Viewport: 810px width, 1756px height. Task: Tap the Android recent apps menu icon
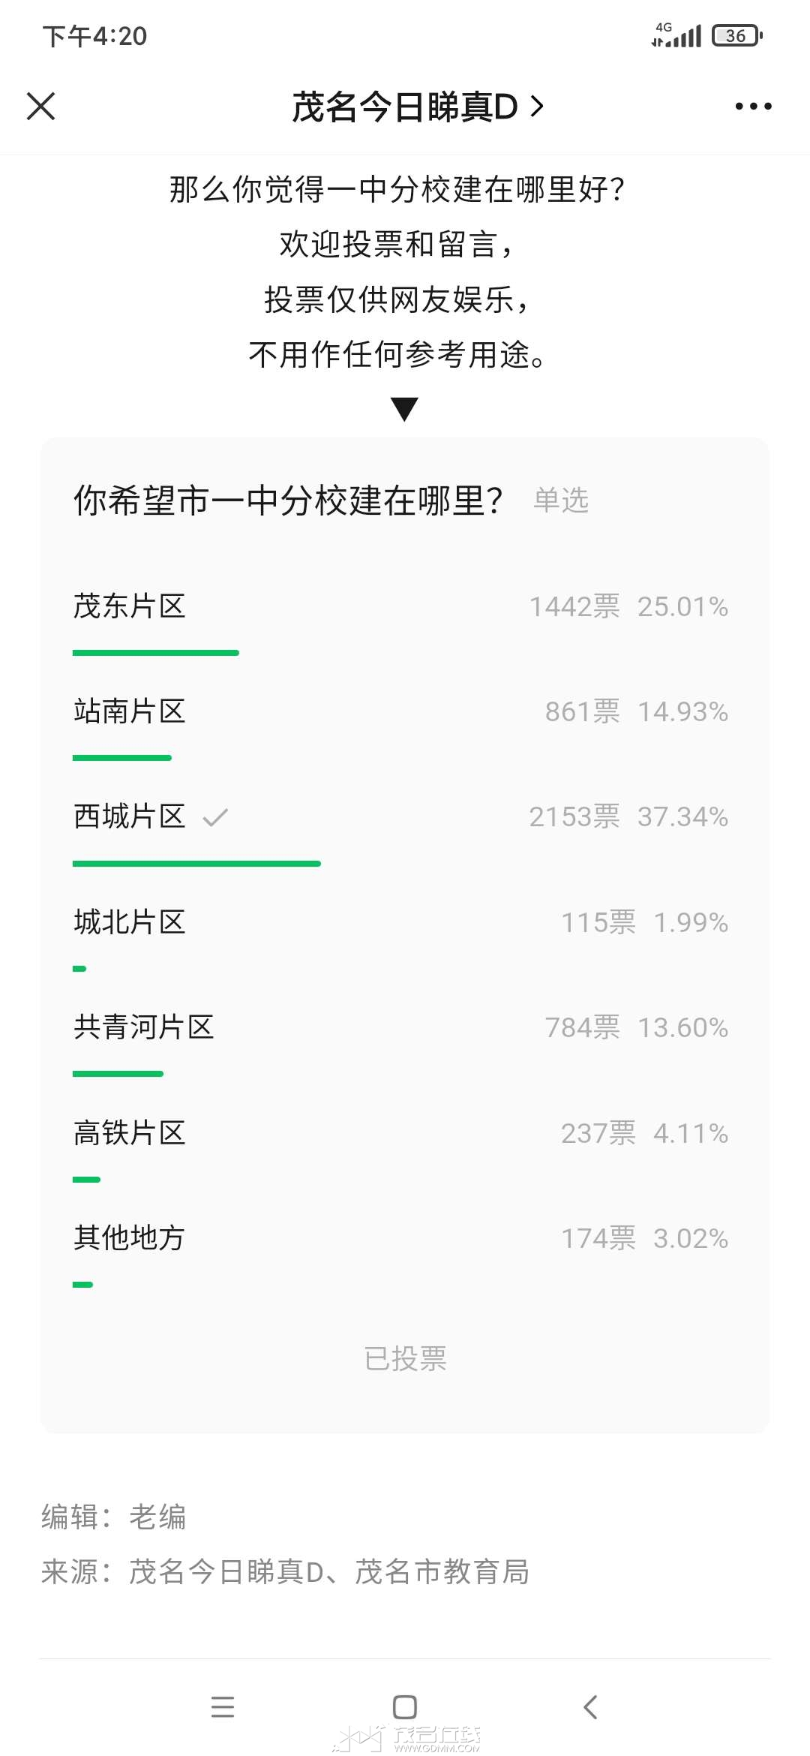(223, 1707)
